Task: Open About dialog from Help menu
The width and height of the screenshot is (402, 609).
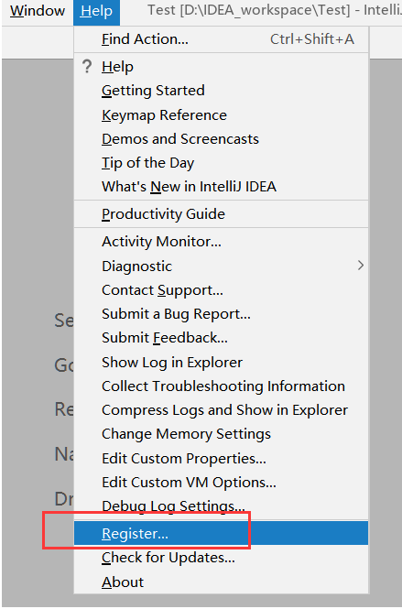Action: [221, 582]
